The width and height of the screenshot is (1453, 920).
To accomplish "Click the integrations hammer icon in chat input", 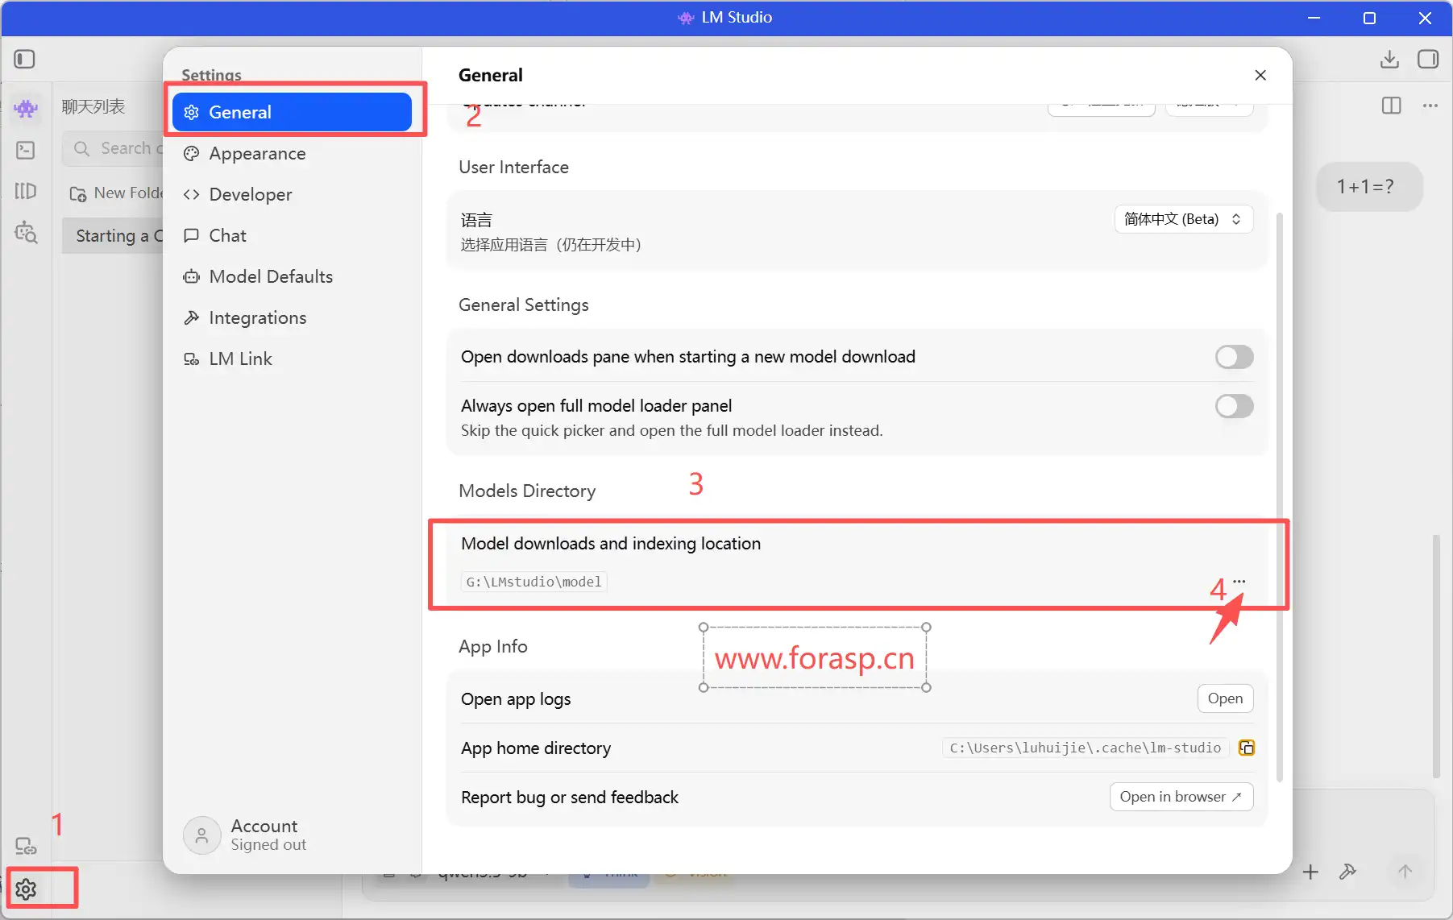I will coord(1347,872).
